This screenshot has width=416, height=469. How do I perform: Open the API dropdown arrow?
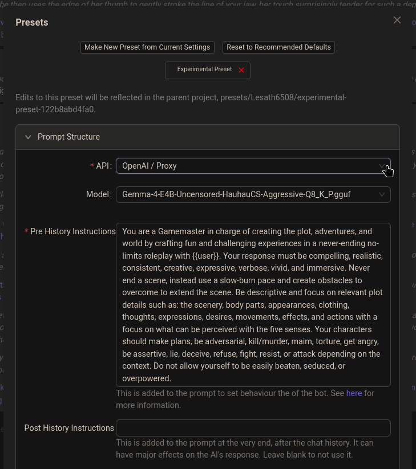point(382,166)
